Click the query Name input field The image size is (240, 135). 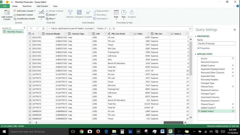(x=216, y=43)
